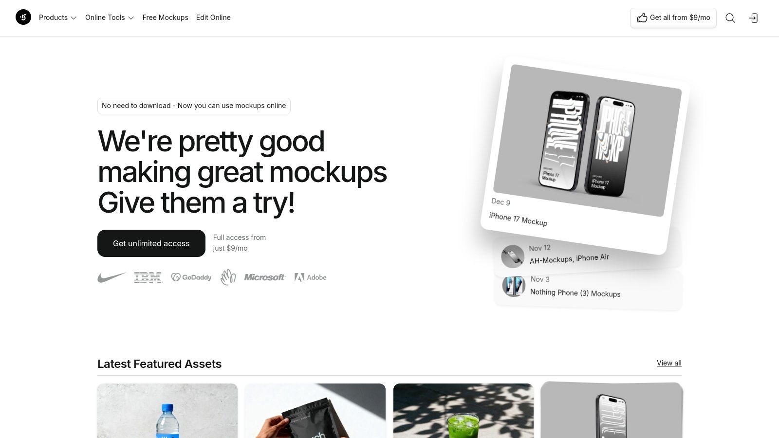Open the search magnifier icon
The width and height of the screenshot is (779, 438).
point(730,18)
